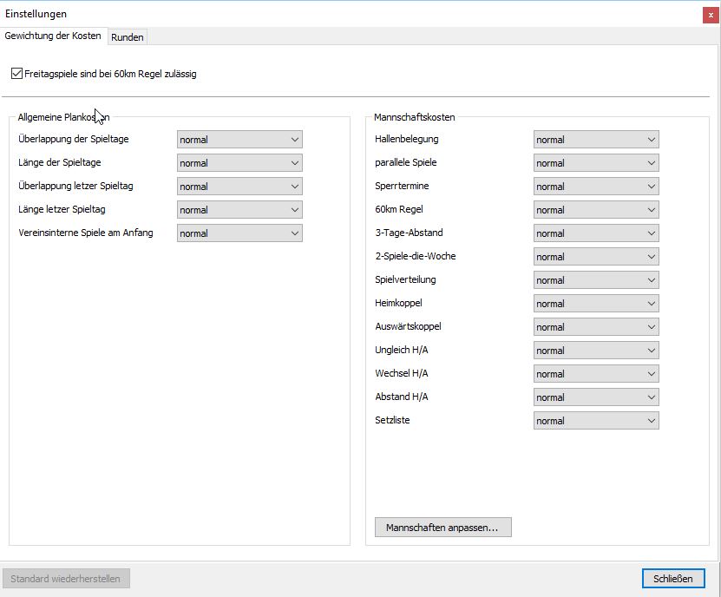This screenshot has width=721, height=597.
Task: Expand the parallele Spiele dropdown
Action: [x=595, y=163]
